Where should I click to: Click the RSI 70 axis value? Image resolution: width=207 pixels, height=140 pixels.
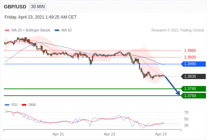click(x=186, y=112)
